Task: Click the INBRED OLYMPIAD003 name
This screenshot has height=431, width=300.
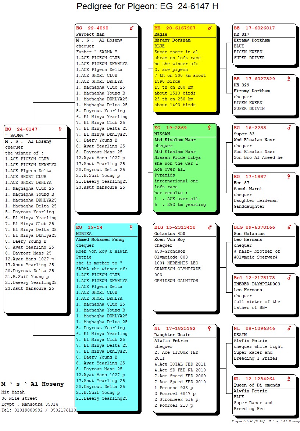Action: point(257,284)
